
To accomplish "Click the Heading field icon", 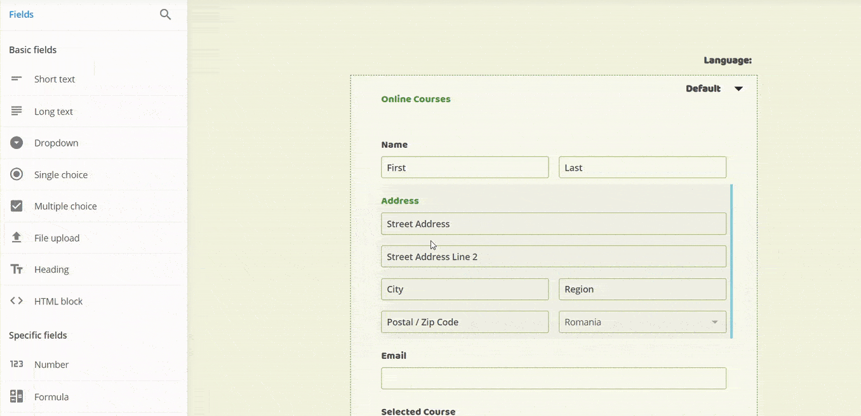I will 17,270.
